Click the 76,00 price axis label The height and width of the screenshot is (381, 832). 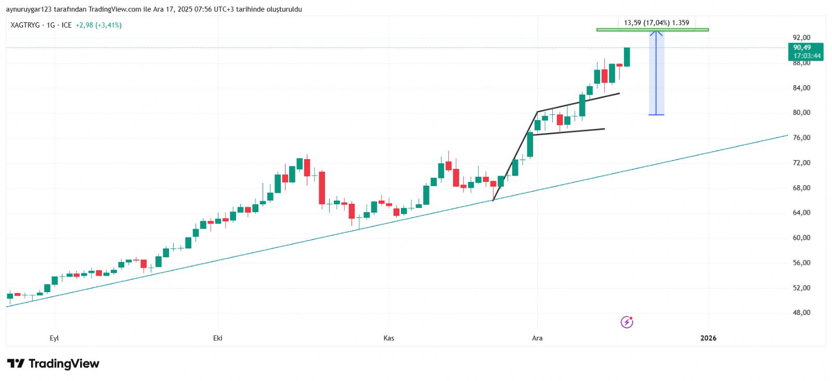click(801, 138)
